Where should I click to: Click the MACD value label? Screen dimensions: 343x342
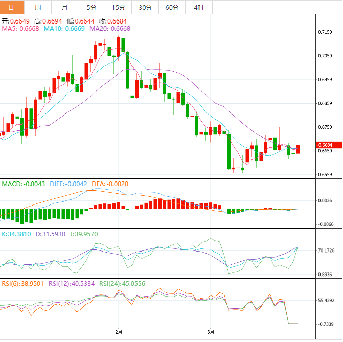tap(24, 184)
